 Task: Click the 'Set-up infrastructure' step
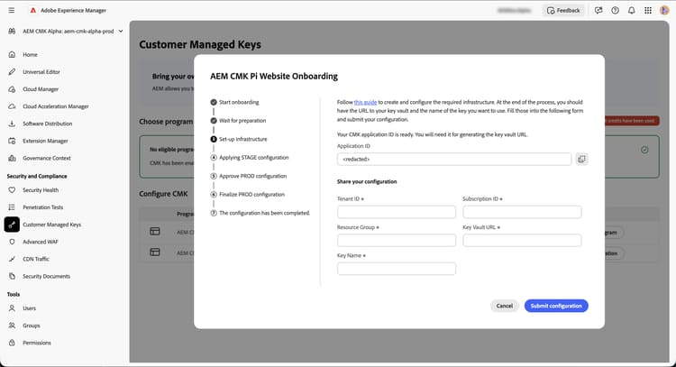point(239,139)
